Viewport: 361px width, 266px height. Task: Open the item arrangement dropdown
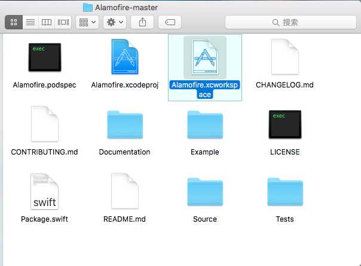click(87, 22)
